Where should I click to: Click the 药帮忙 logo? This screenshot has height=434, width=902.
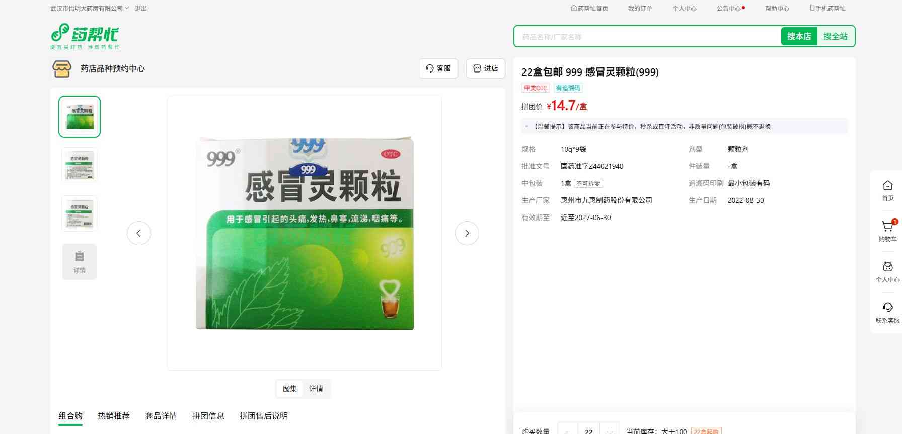click(x=85, y=36)
